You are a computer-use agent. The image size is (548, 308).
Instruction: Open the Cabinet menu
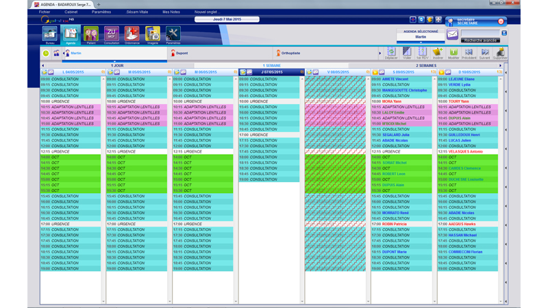coord(71,12)
